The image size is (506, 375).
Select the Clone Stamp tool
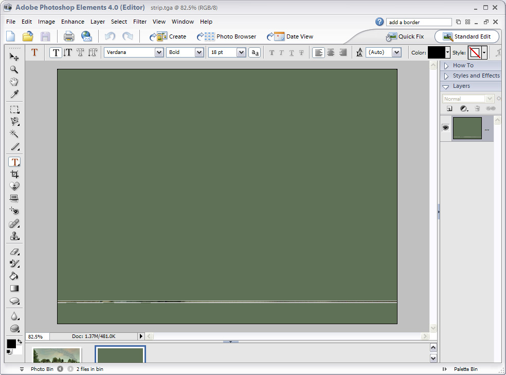(14, 236)
